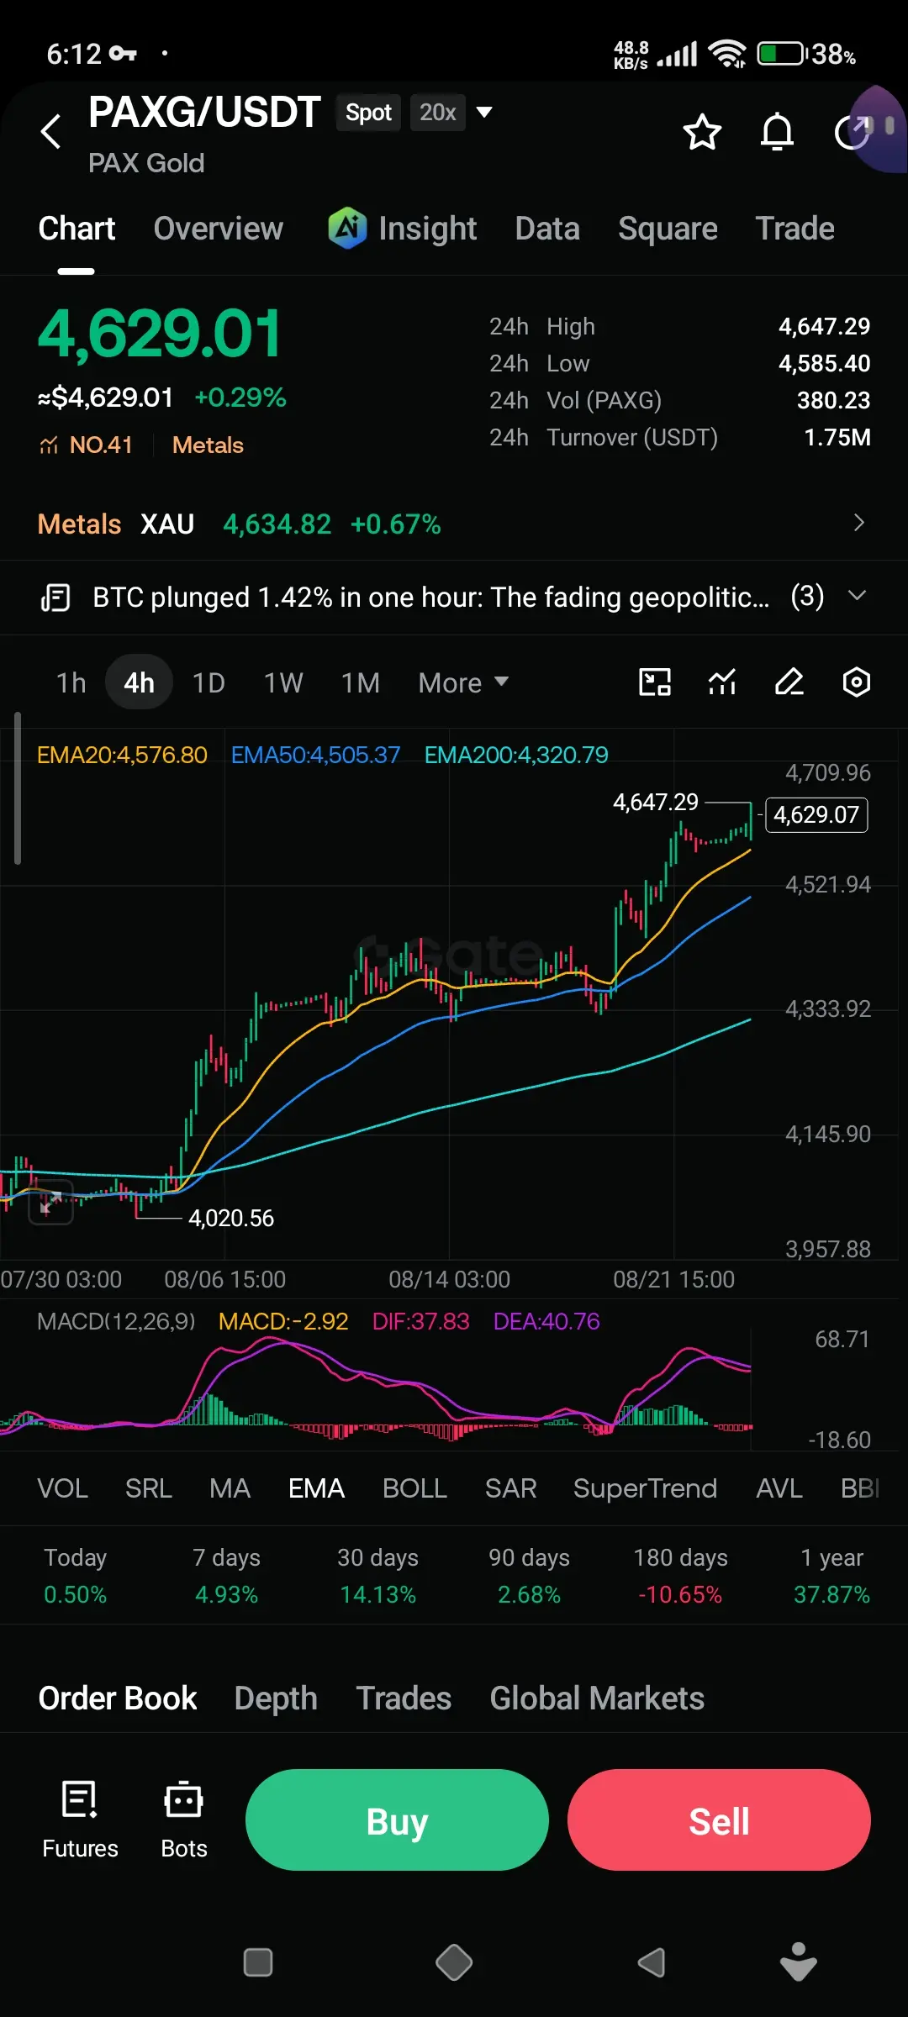Toggle the BOLL indicator
The width and height of the screenshot is (908, 2017).
click(x=414, y=1488)
